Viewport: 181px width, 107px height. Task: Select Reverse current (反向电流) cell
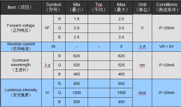coord(21,47)
